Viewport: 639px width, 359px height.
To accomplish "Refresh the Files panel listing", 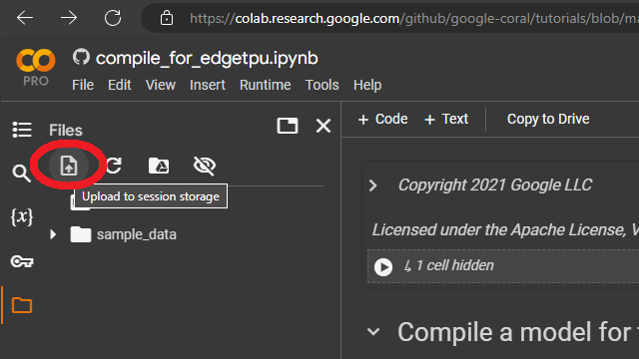I will tap(114, 166).
